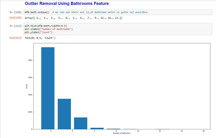Image resolution: width=216 pixels, height=138 pixels.
Task: Click the third histogram bar near 5
Action: click(81, 123)
